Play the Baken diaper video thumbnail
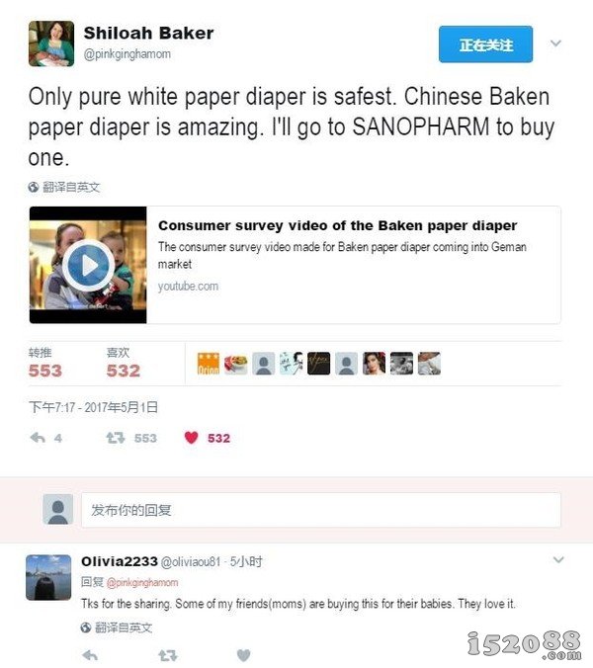The height and width of the screenshot is (668, 593). 88,265
